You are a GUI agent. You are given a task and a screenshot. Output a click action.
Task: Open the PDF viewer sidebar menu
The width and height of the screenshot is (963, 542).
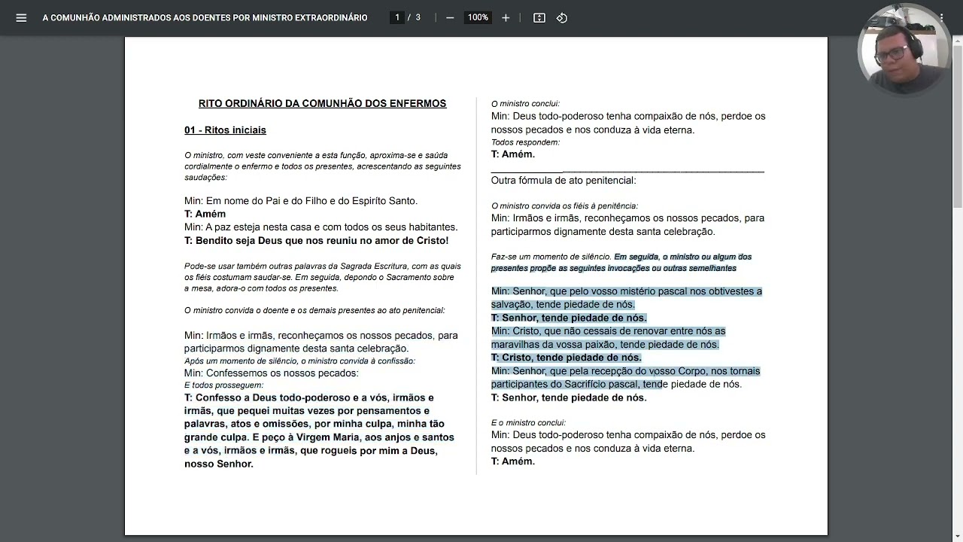(21, 17)
